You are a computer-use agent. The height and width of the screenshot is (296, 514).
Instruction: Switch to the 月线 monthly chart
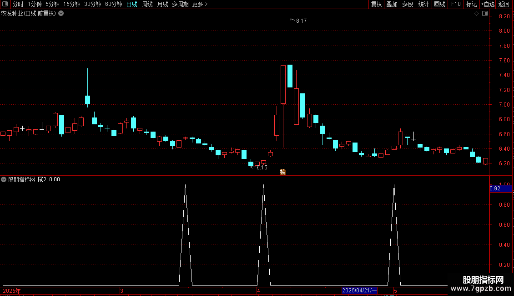tap(162, 4)
